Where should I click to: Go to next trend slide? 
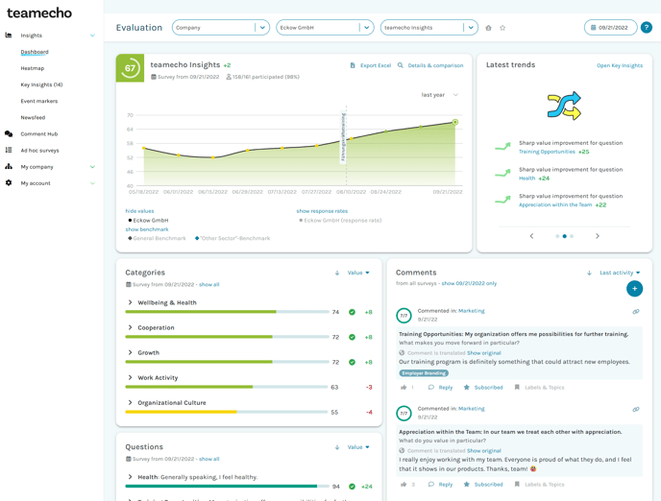pos(597,236)
